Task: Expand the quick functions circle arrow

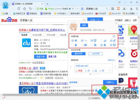Action: point(114,36)
